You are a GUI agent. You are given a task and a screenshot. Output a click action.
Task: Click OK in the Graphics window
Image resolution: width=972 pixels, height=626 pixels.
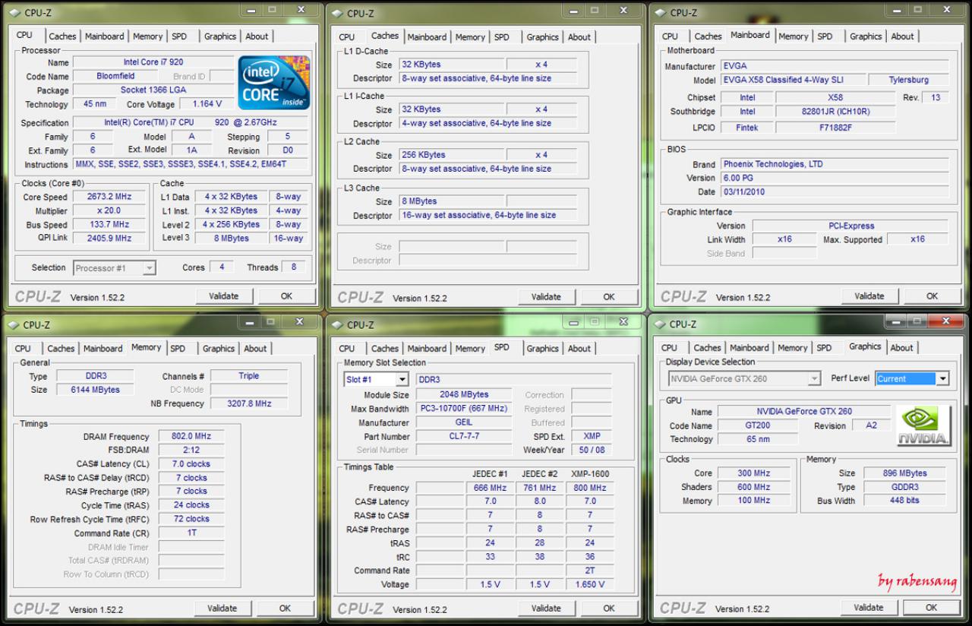pos(931,608)
